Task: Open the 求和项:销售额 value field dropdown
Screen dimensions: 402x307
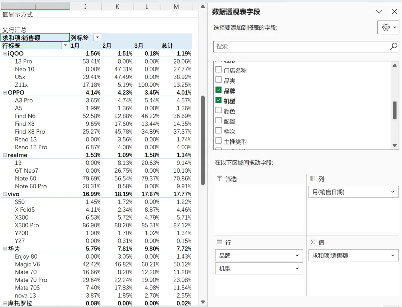Action: 393,256
